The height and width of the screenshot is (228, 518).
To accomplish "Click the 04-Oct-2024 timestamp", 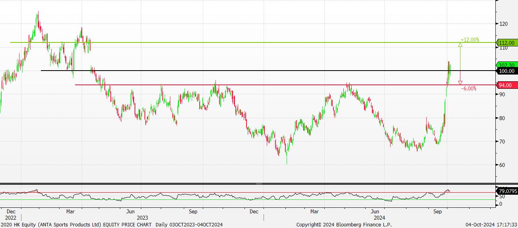I will tap(491, 225).
